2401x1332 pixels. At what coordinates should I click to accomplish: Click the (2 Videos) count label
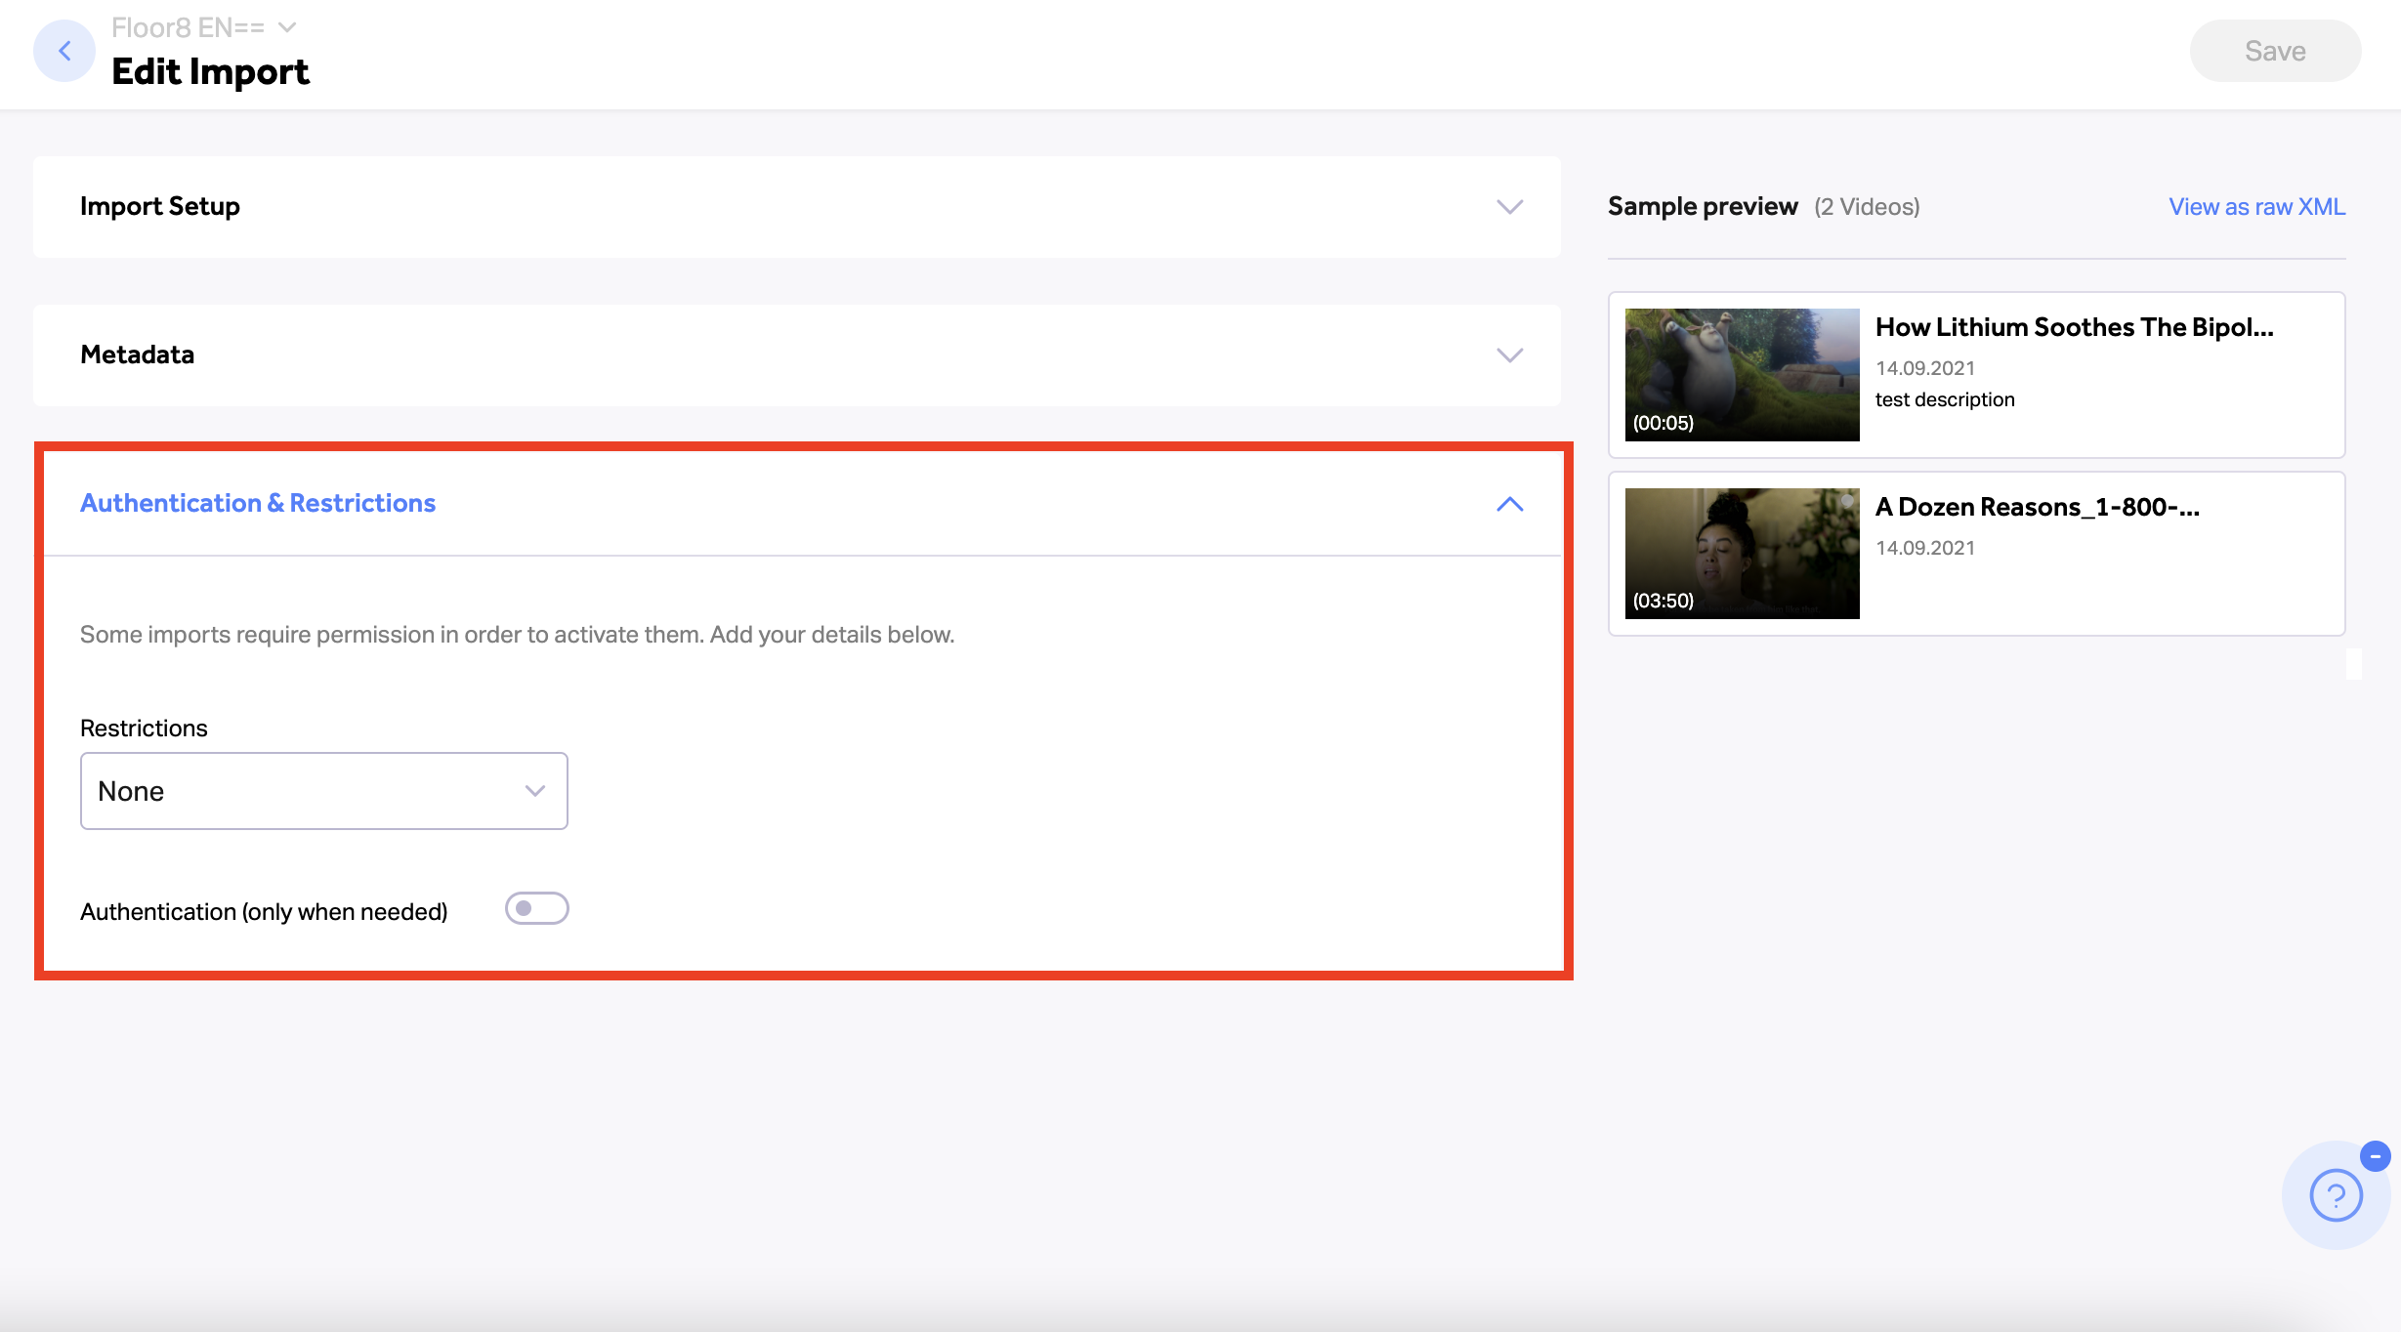click(x=1867, y=207)
